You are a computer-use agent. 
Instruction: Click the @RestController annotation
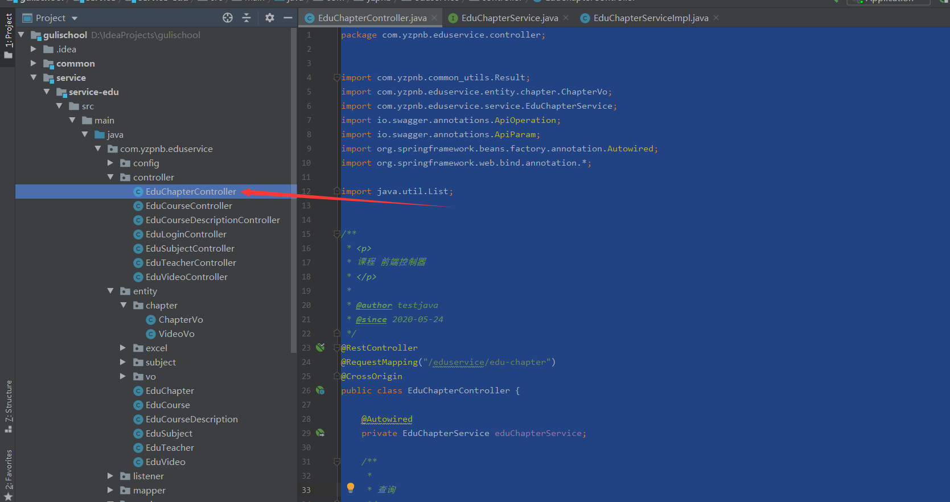379,348
